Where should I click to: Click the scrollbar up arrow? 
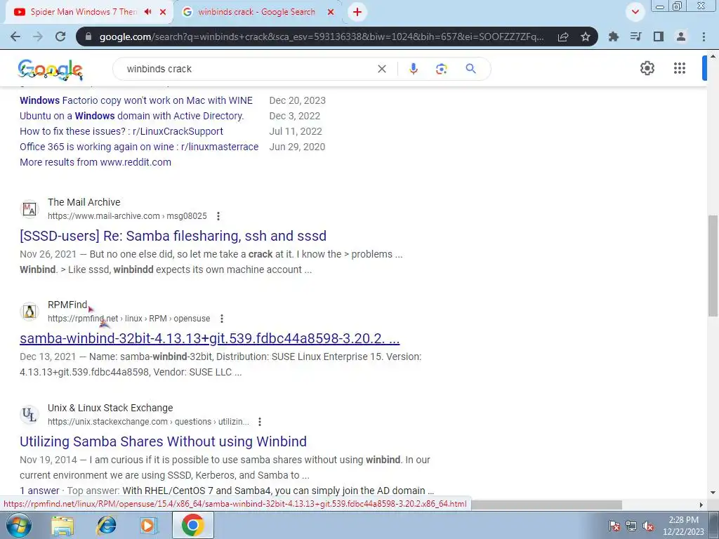713,57
